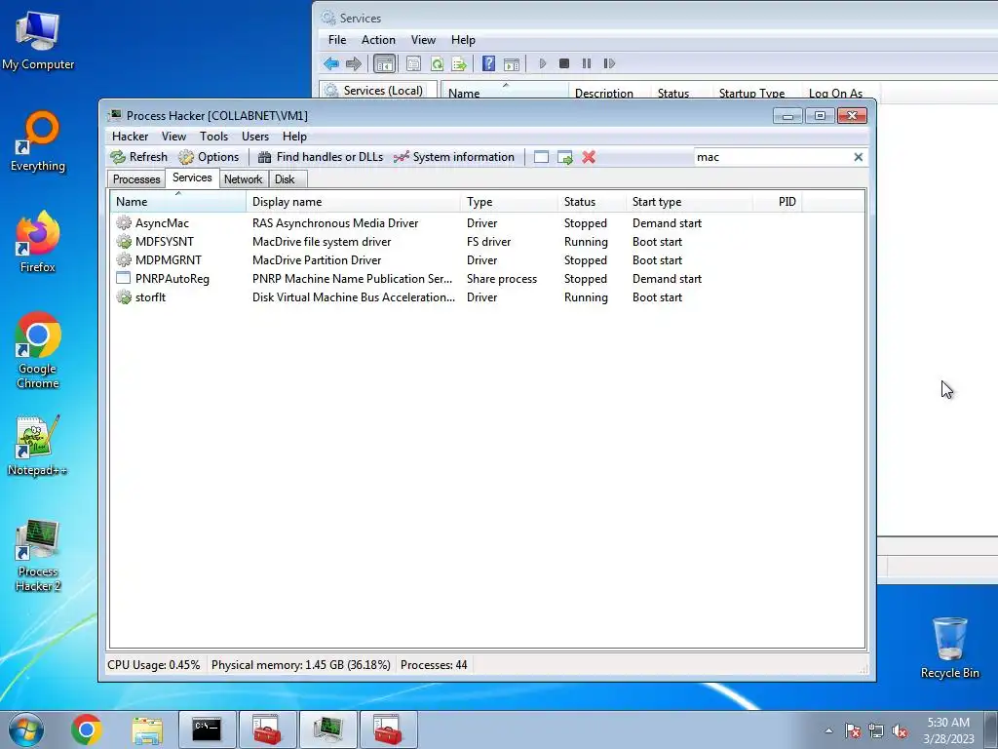The width and height of the screenshot is (998, 749).
Task: Open the Firefox desktop shortcut
Action: (38, 242)
